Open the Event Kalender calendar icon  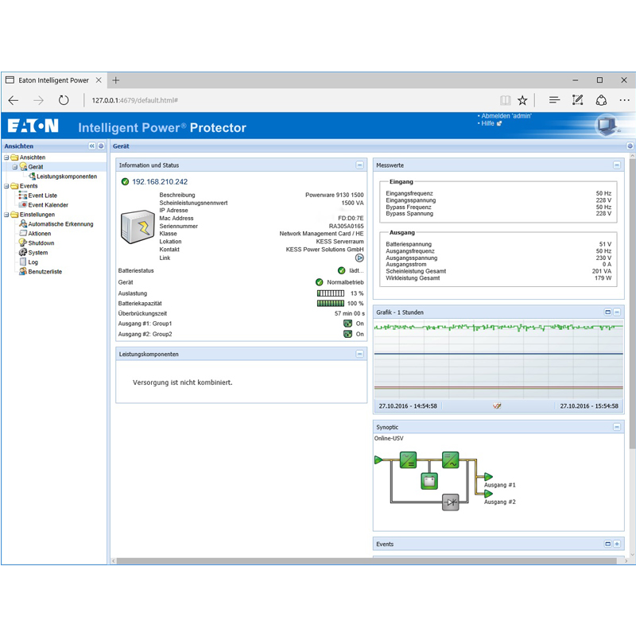[x=21, y=204]
